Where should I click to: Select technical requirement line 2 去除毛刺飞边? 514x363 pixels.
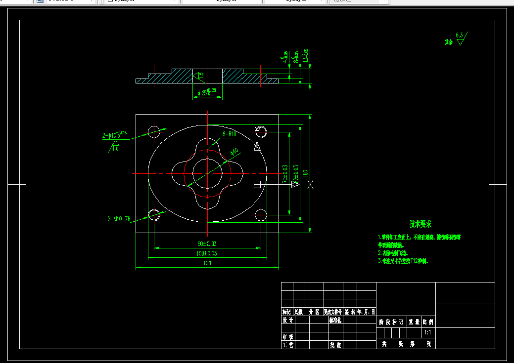393,253
